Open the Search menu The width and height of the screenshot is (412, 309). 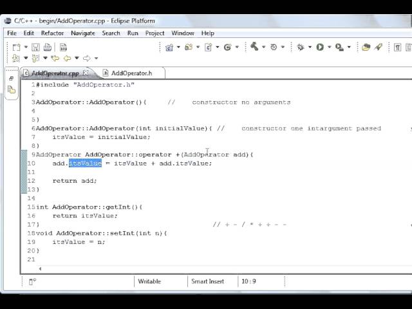point(111,33)
